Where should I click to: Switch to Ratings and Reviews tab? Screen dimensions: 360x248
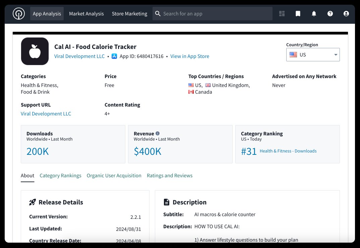[x=170, y=176]
